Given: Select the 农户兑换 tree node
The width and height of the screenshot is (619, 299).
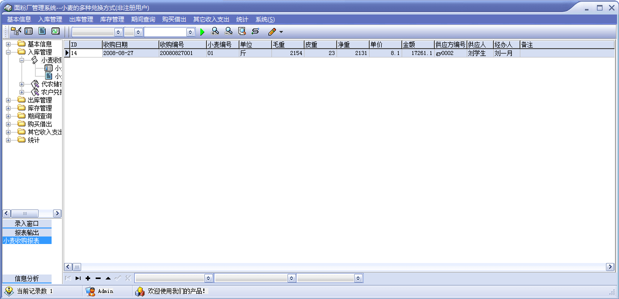Looking at the screenshot, I should (x=51, y=92).
